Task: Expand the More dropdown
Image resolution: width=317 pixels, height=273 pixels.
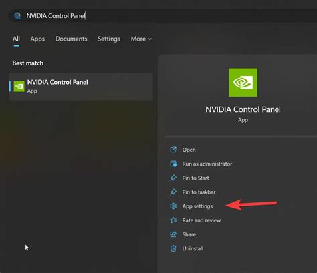Action: tap(141, 39)
